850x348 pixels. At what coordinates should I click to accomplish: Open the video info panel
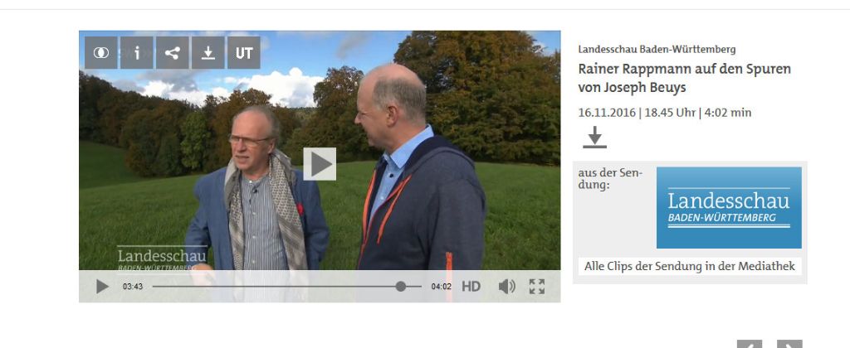(x=137, y=52)
